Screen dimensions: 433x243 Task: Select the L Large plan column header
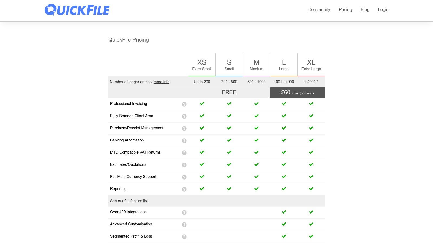pos(284,64)
